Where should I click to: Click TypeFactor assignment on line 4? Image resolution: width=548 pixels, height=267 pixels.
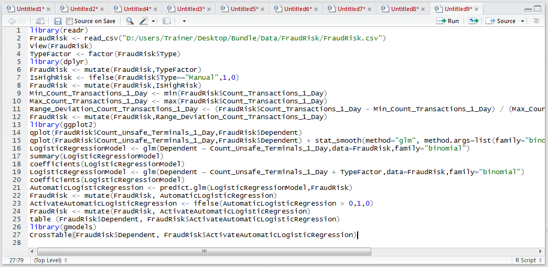pyautogui.click(x=105, y=54)
